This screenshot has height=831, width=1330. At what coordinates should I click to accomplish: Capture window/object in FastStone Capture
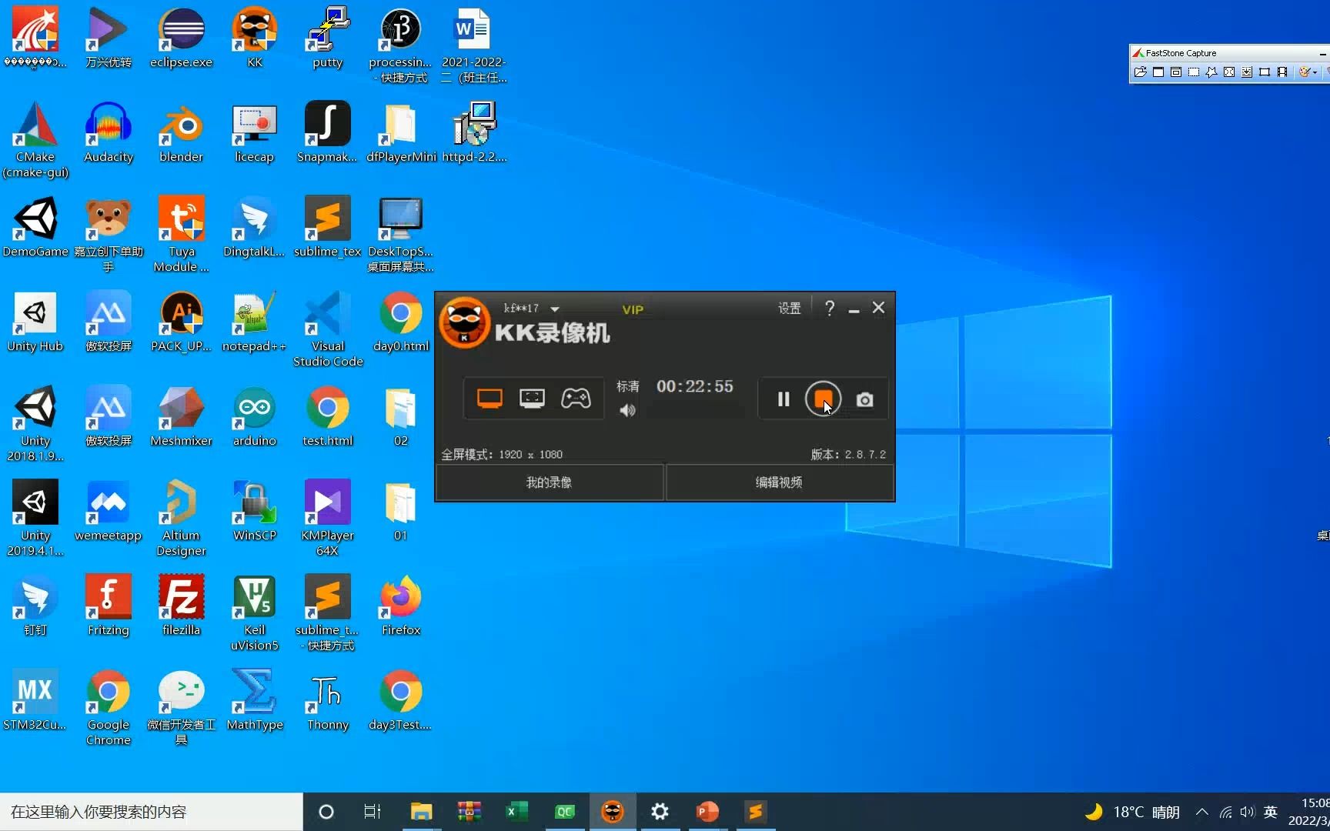1175,72
